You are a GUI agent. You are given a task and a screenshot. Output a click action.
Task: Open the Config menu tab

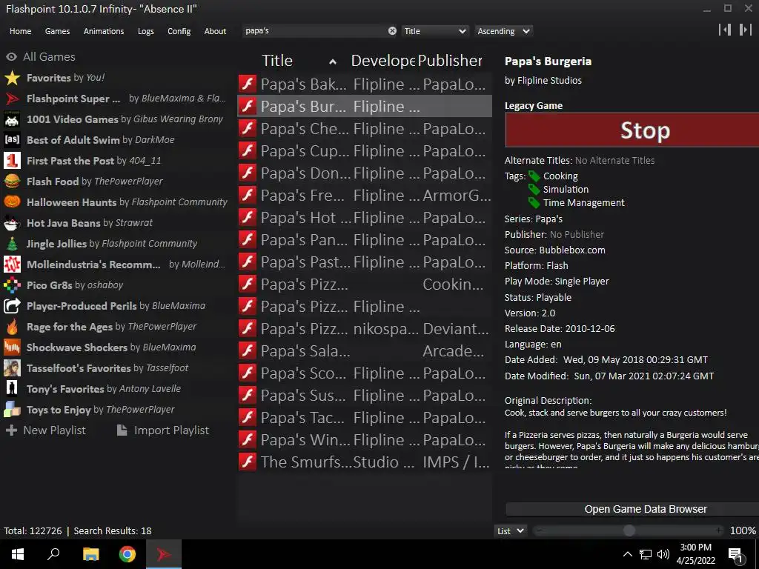click(179, 31)
